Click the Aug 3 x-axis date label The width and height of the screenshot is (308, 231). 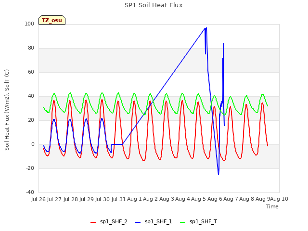tap(167, 199)
